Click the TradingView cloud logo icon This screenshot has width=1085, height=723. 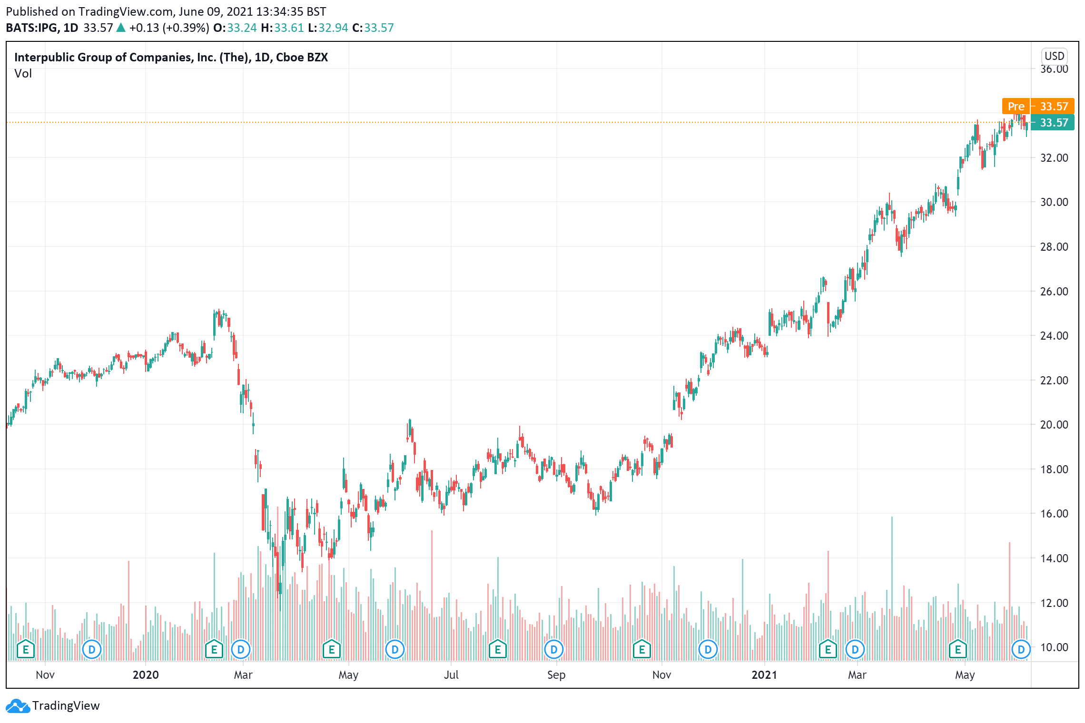(18, 706)
